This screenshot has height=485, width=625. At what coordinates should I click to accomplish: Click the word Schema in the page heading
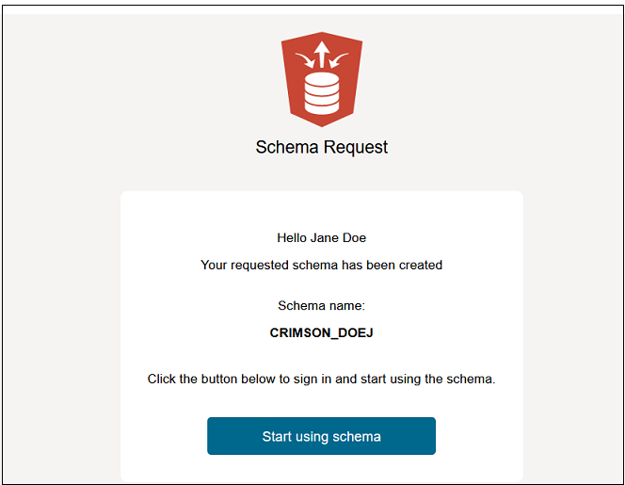[287, 147]
